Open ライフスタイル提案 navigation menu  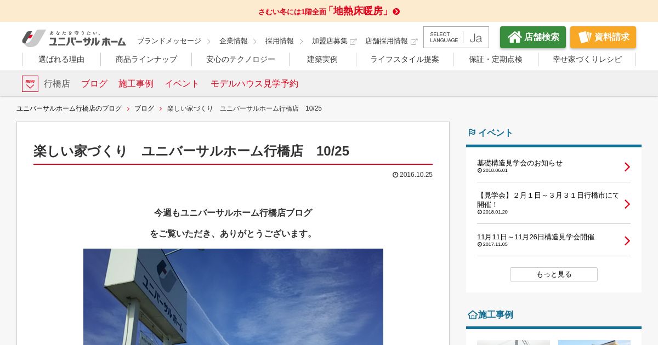pos(405,59)
